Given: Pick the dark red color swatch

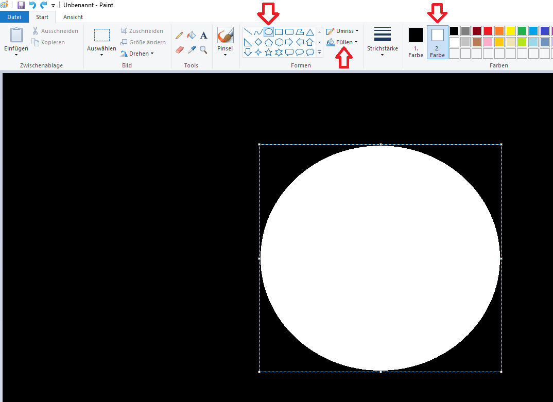Looking at the screenshot, I should point(477,31).
